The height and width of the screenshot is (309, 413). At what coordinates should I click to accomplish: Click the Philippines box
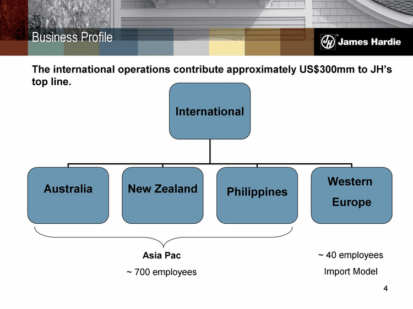257,195
